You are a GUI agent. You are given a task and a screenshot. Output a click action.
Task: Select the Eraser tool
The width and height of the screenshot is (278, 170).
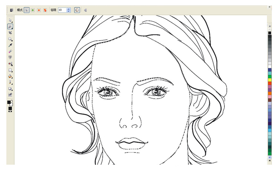[x=10, y=51]
